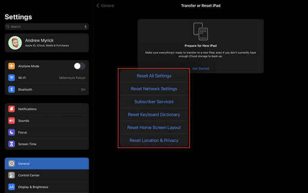
Task: Click the Prepare for New iPad heading
Action: point(201,46)
